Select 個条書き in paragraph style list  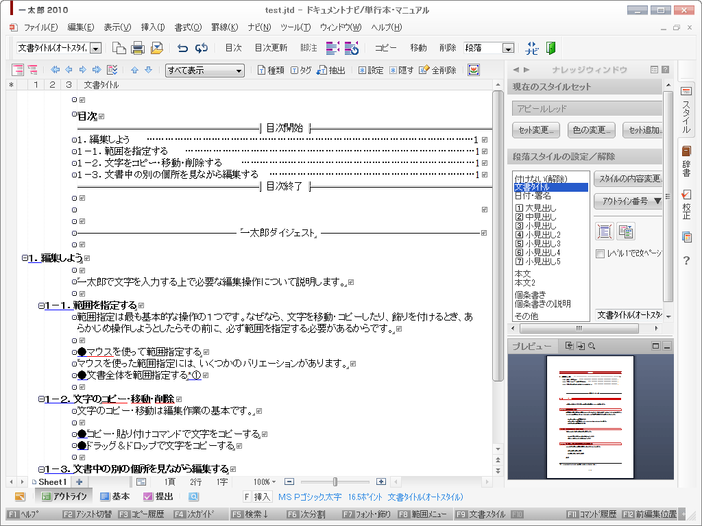[530, 295]
